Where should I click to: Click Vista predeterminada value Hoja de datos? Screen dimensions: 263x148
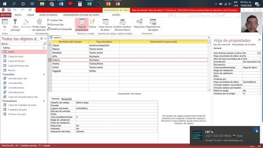pos(251,67)
